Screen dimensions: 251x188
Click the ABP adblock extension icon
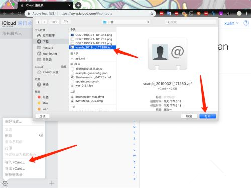click(176, 13)
